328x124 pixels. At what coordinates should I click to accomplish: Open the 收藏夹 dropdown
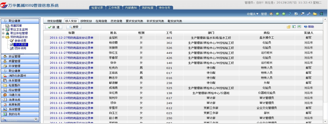pos(253,14)
